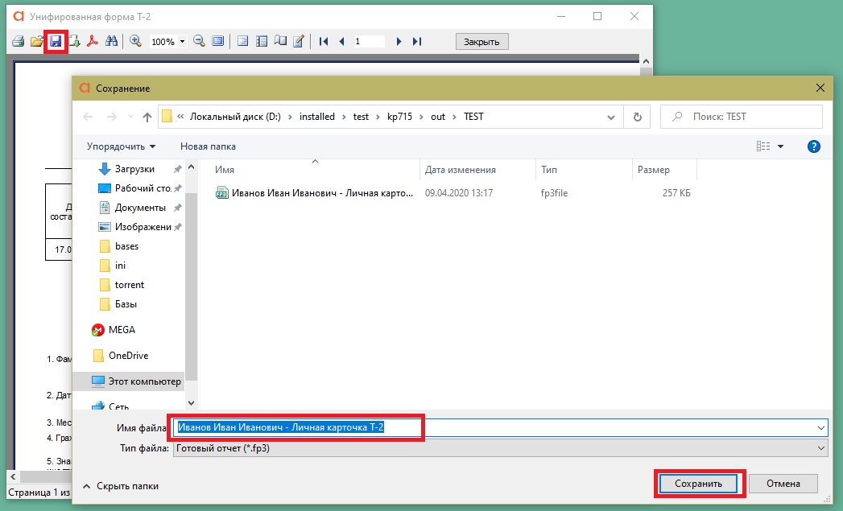Go up one folder level
This screenshot has height=511, width=843.
147,117
